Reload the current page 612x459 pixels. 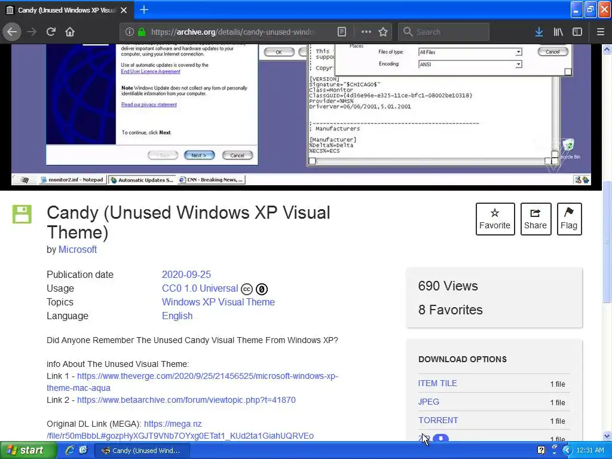click(x=51, y=32)
